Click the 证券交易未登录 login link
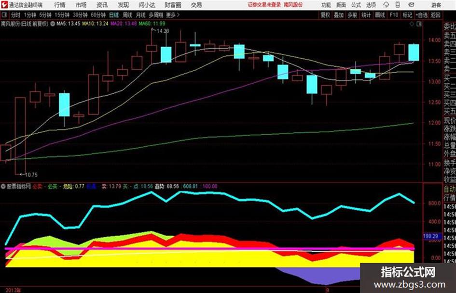The width and height of the screenshot is (456, 293). point(264,5)
